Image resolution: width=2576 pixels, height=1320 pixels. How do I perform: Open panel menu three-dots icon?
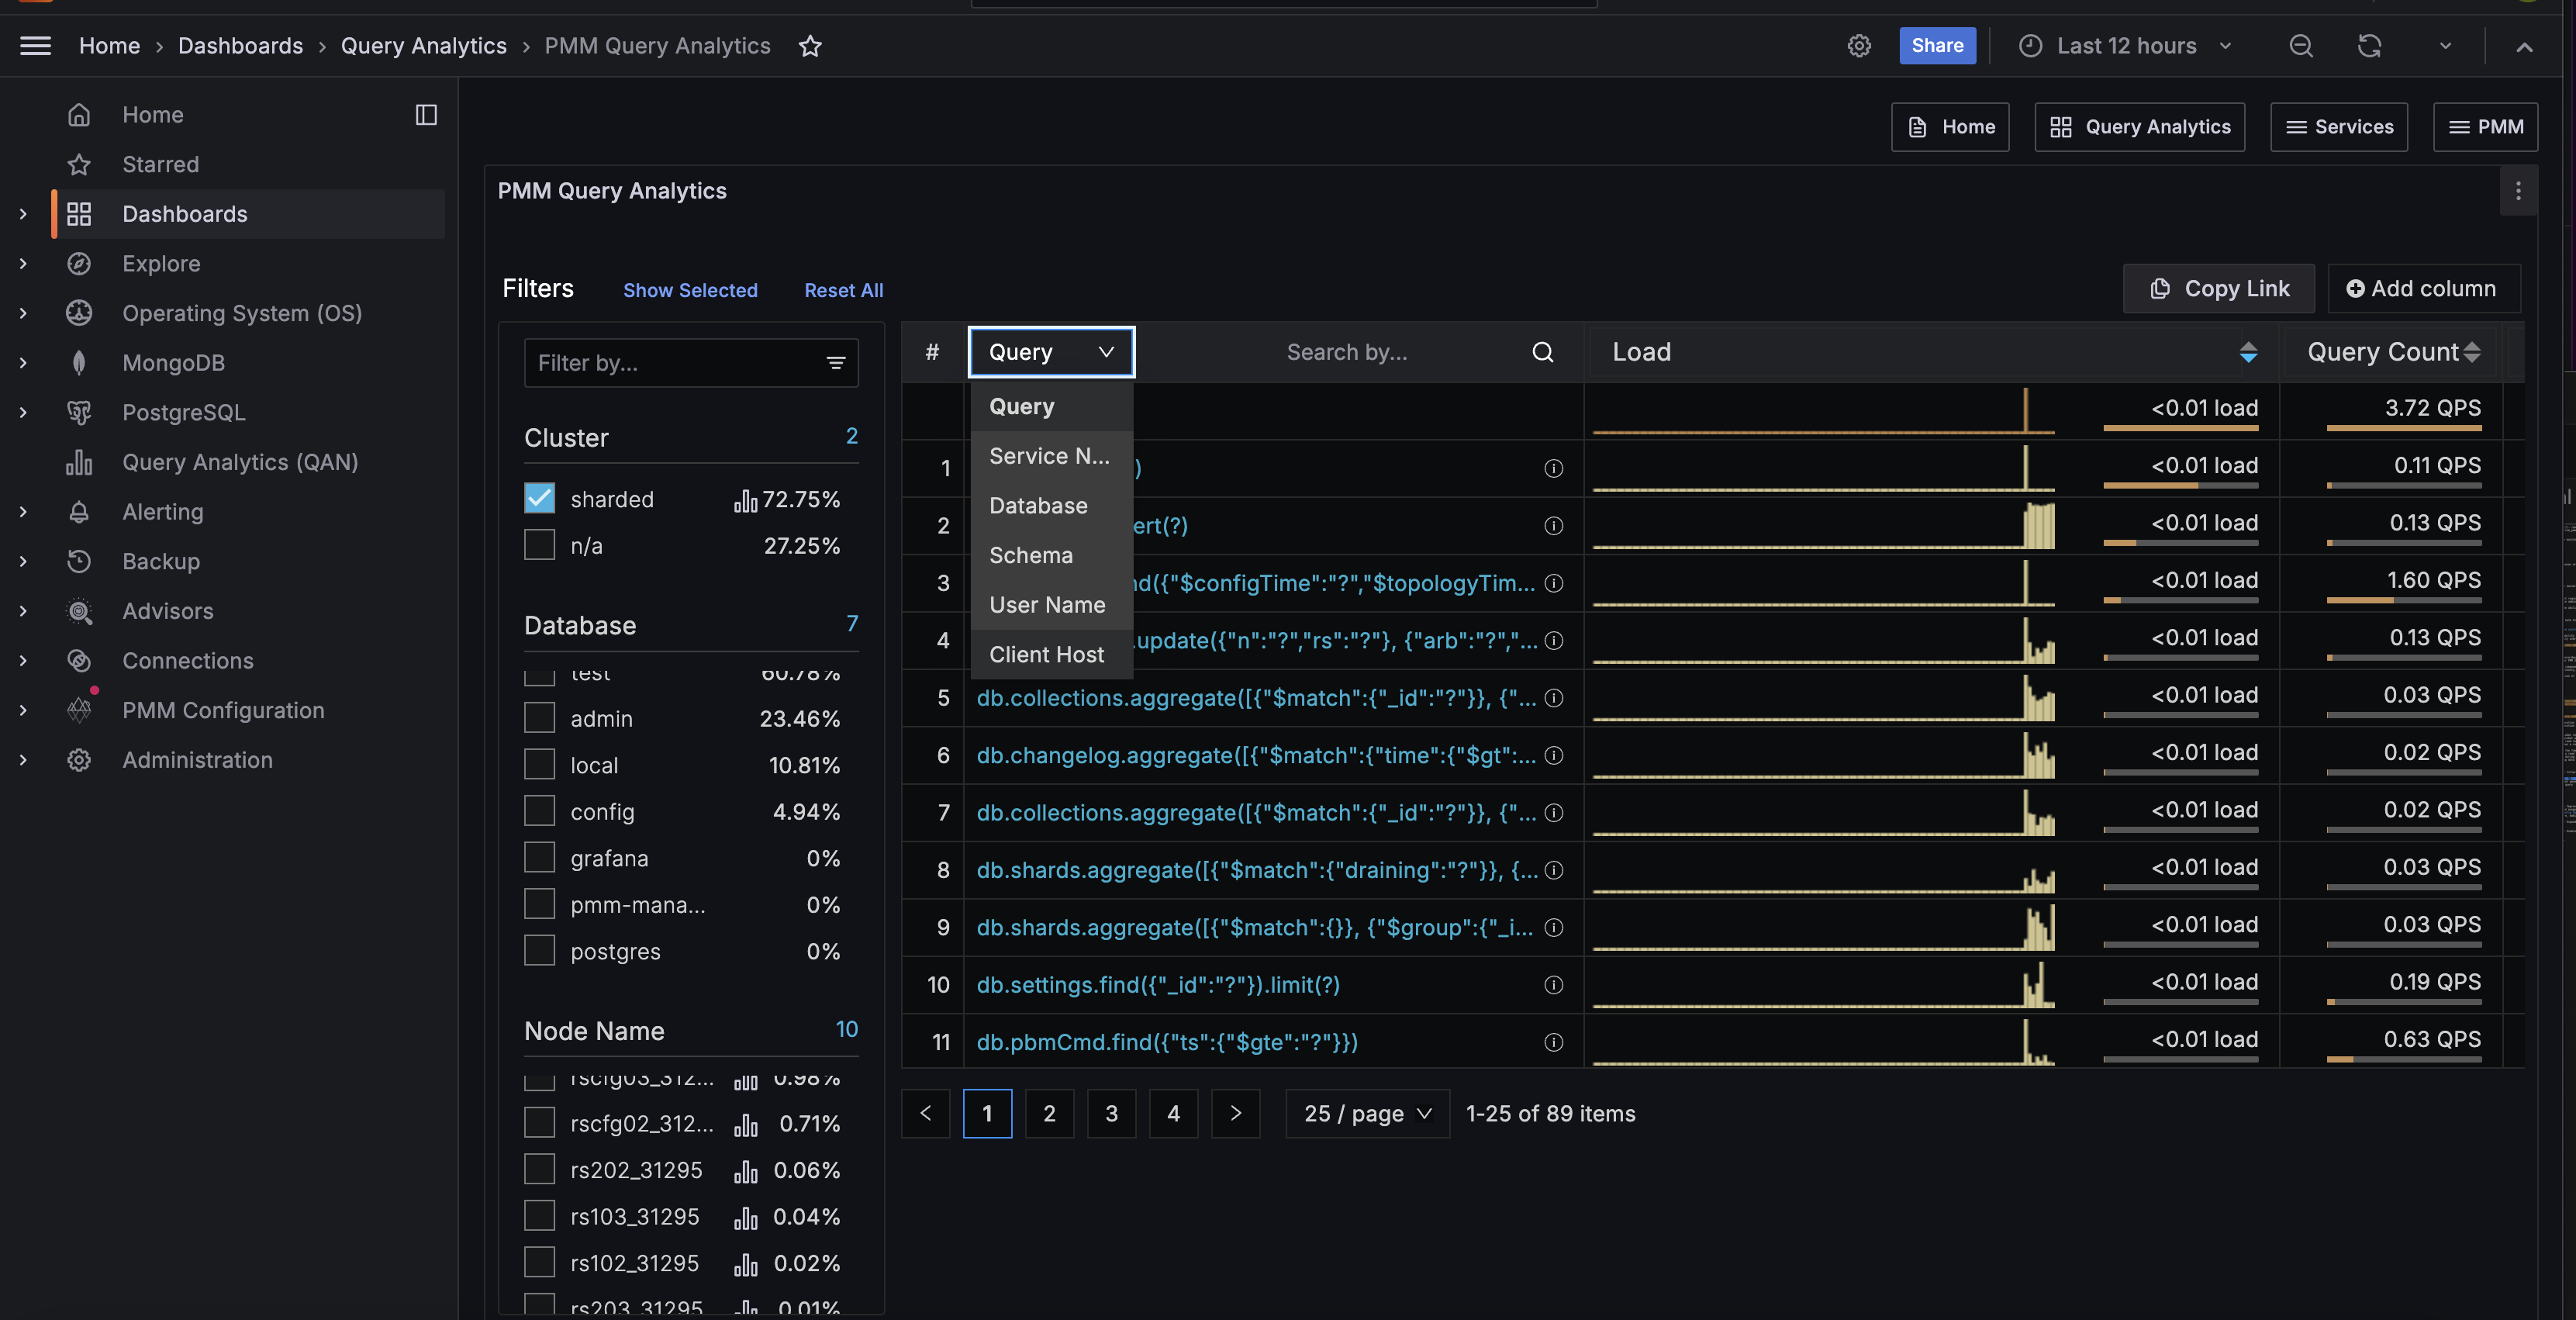tap(2518, 190)
